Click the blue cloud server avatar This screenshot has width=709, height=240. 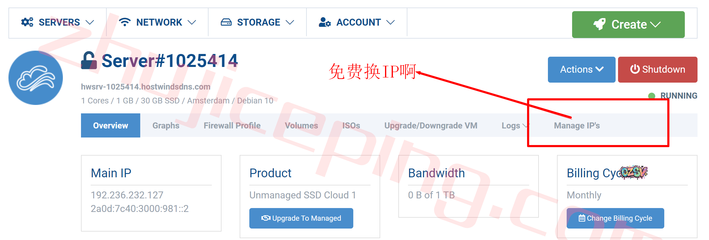pyautogui.click(x=36, y=78)
